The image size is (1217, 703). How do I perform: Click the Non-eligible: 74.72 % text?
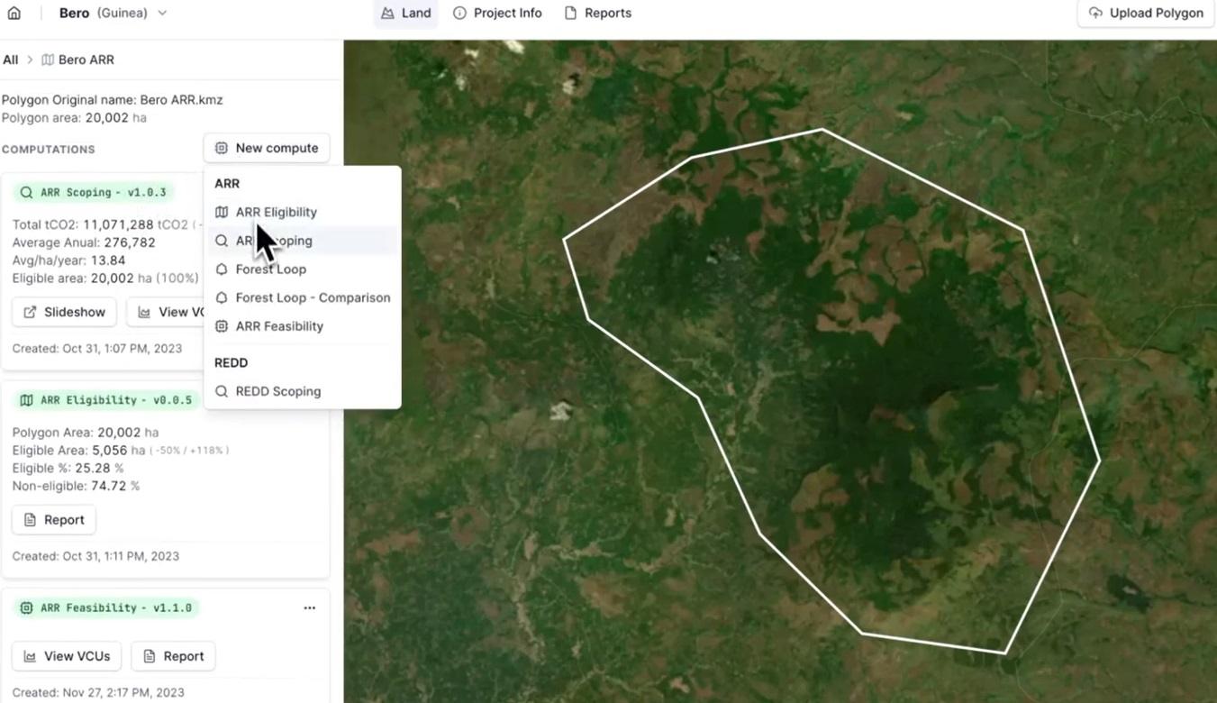pos(76,486)
